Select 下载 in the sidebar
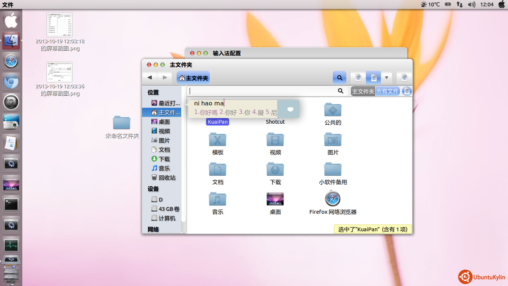Screen dimensions: 508x286 (x=164, y=159)
